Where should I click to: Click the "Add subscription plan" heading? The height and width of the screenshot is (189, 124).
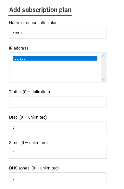tap(40, 10)
